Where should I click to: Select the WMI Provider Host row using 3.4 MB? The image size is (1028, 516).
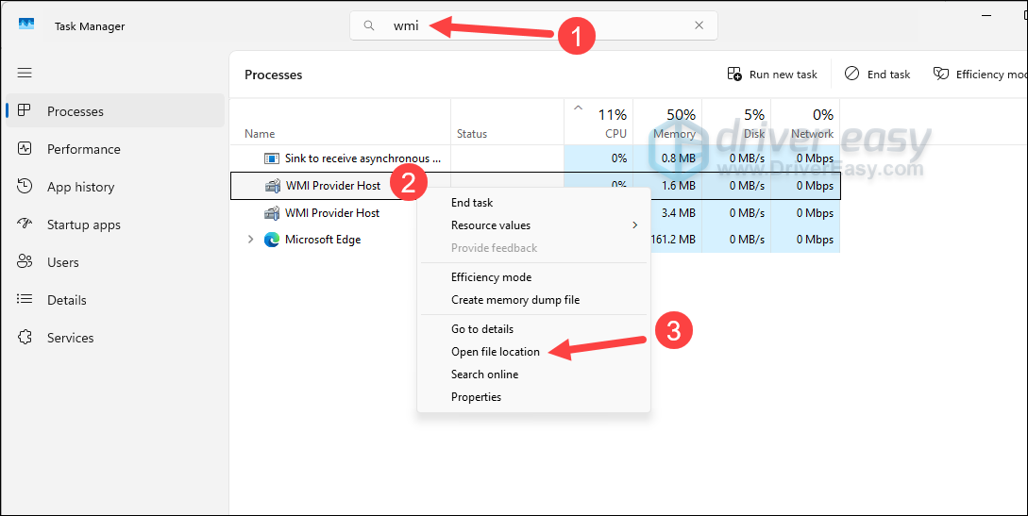tap(535, 213)
